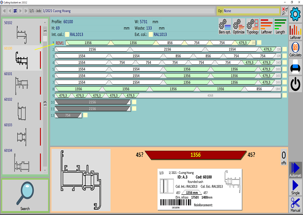Screen dimensions: 303x215
Task: Click the label preview with barcode
Action: [x=200, y=189]
